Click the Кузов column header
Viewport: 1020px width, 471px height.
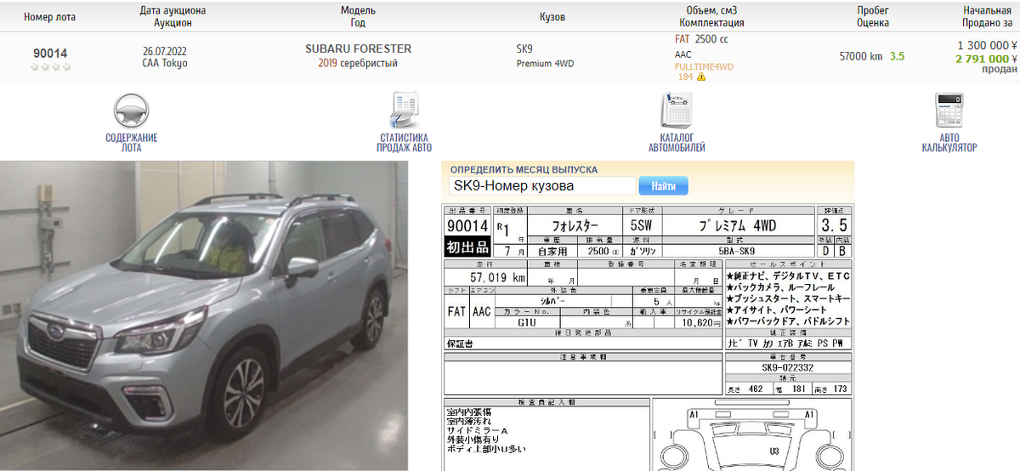(552, 17)
